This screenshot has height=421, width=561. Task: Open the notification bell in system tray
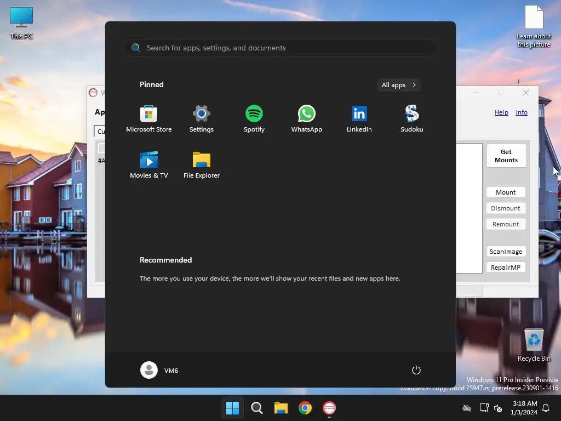pos(546,408)
